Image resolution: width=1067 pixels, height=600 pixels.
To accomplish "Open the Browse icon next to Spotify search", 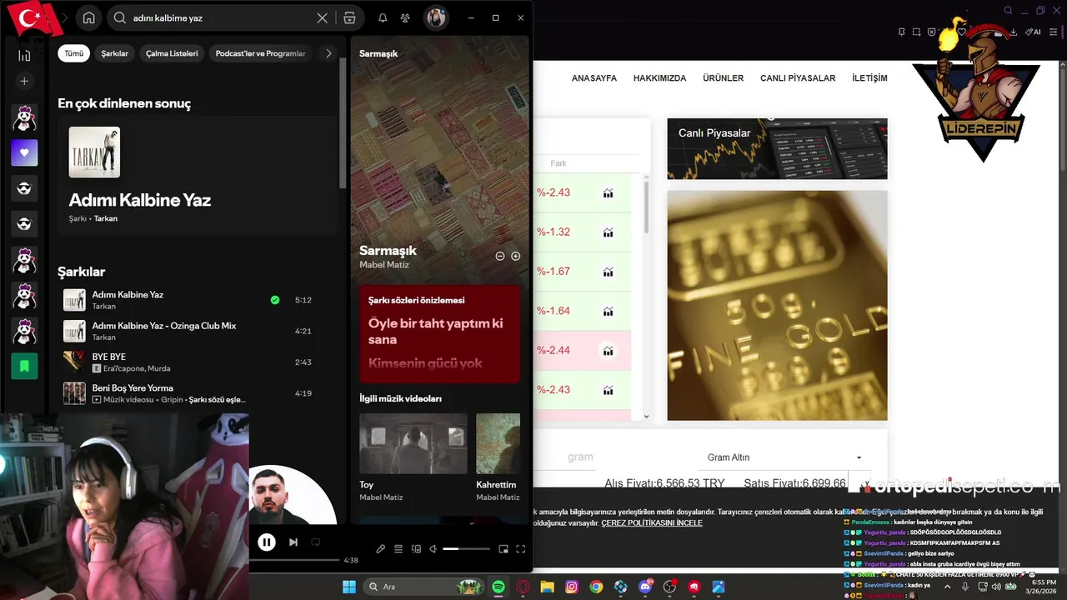I will click(349, 18).
